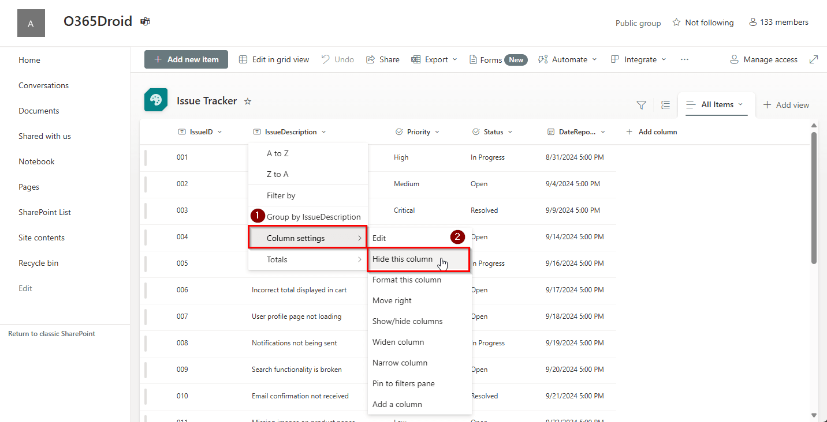Screen dimensions: 827x422
Task: Star the Issue Tracker list as favorite
Action: [x=248, y=101]
